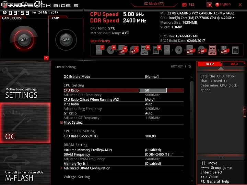
Task: Click the settings list vertical scrollbar
Action: pos(192,110)
